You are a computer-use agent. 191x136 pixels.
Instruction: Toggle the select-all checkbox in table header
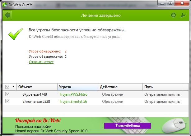[x=7, y=87]
